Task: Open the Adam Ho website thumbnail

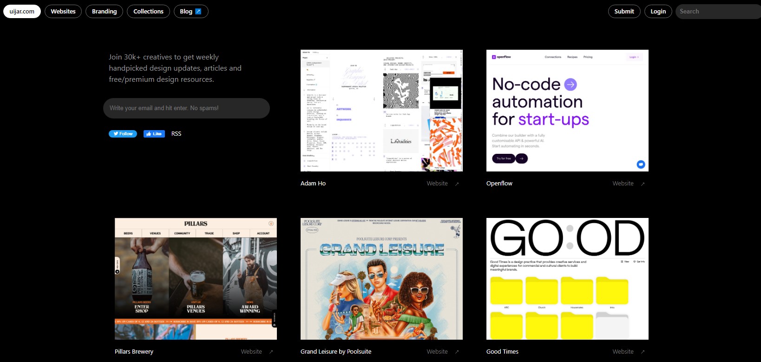Action: click(381, 111)
